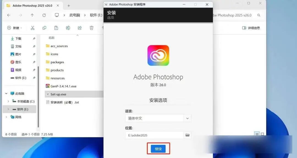Open pinned 软件 (E:) quick access item
Viewport: 297px width, 158px height.
click(18, 78)
